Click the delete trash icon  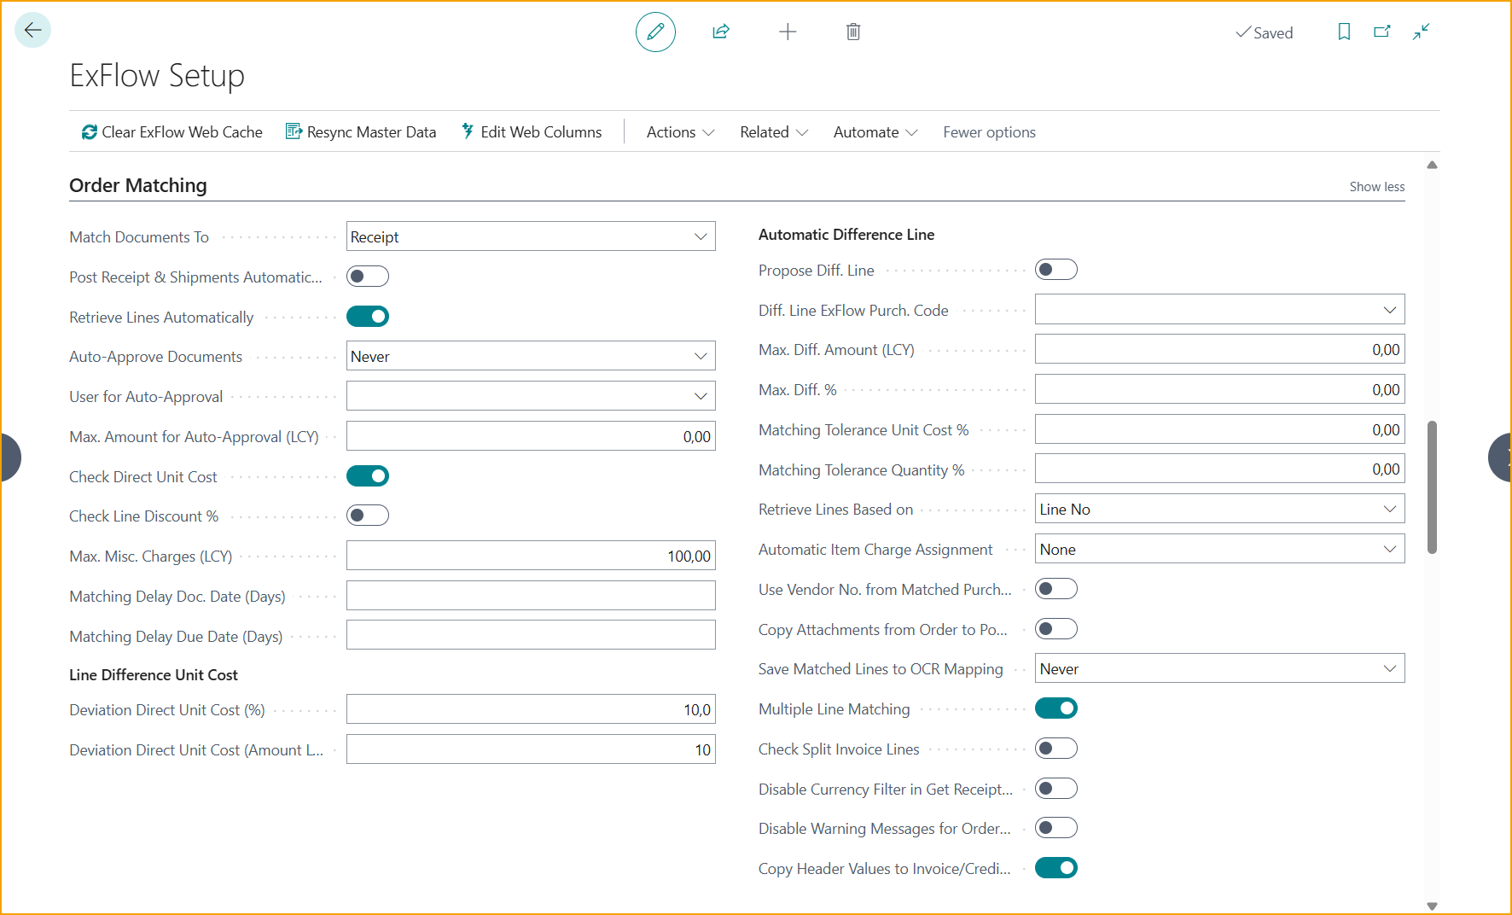pos(853,32)
